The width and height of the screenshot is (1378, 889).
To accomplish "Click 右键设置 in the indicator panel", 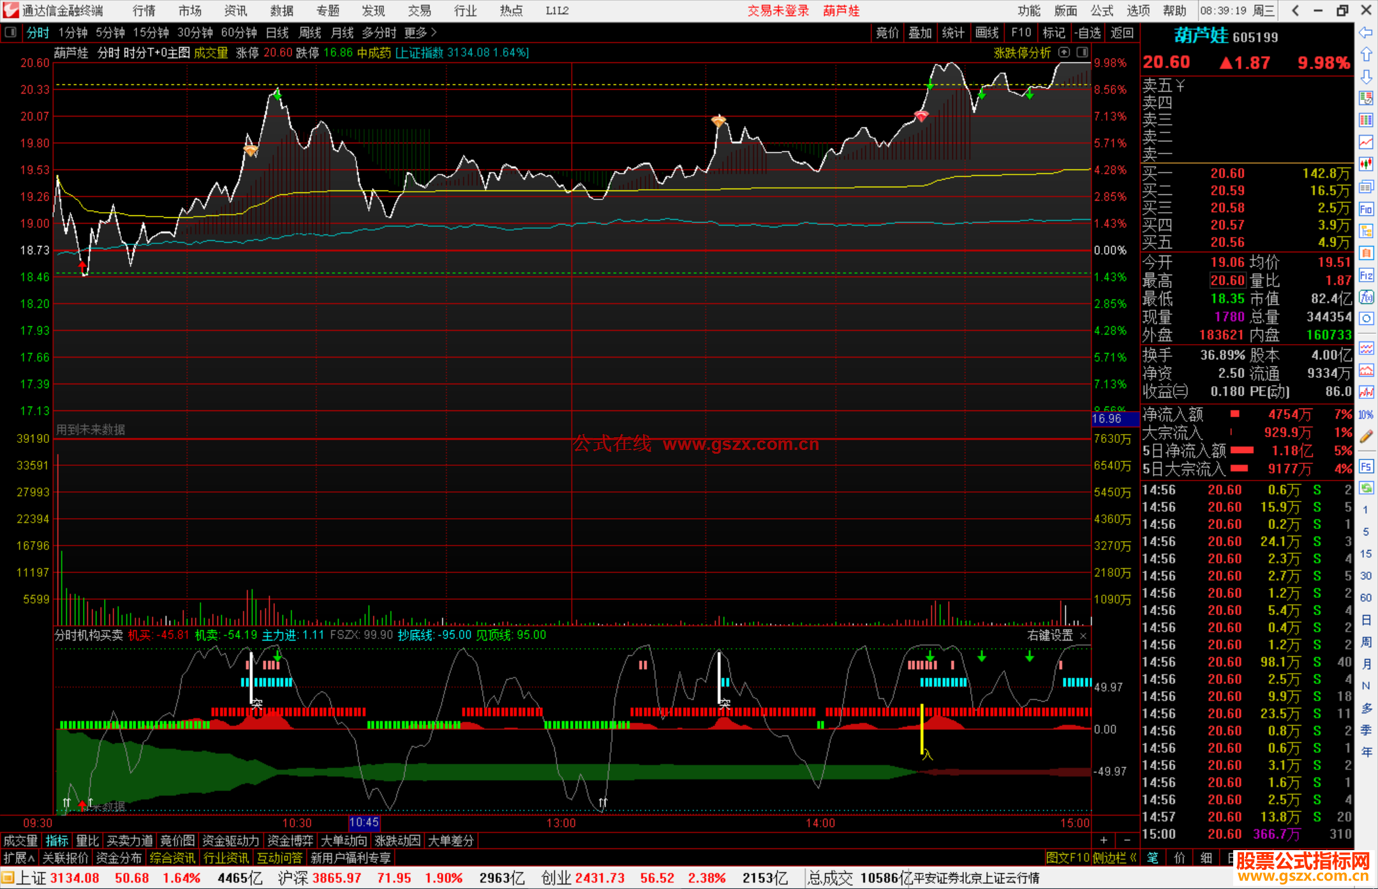I will click(1049, 635).
